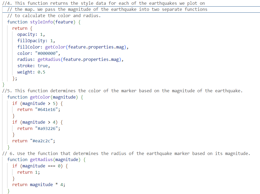Click comment '//5. This function determines the color'
The height and width of the screenshot is (194, 260).
(122, 91)
